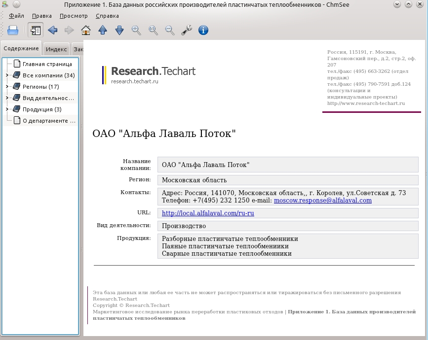Image resolution: width=428 pixels, height=340 pixels.
Task: Open moscow.response@alfalaval.com email link
Action: point(323,201)
